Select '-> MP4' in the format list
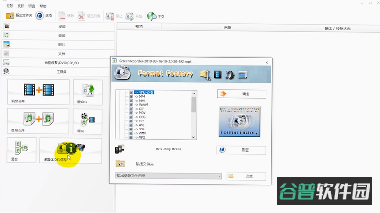This screenshot has height=213, width=380. pos(140,97)
